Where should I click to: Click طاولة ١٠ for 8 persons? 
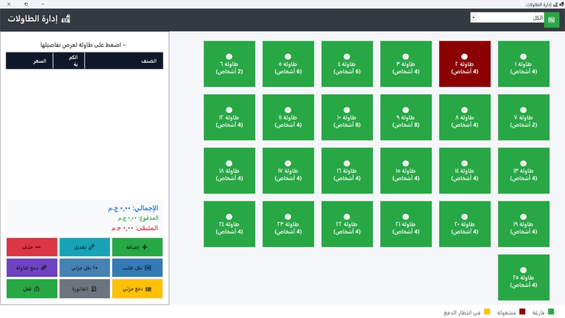(347, 117)
